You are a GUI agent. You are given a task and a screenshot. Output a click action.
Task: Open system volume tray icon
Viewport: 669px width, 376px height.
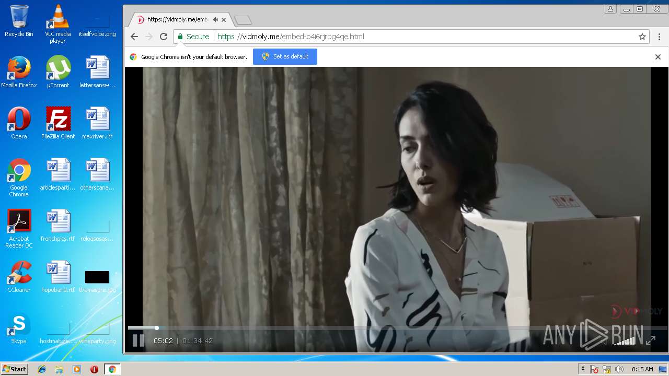coord(619,369)
